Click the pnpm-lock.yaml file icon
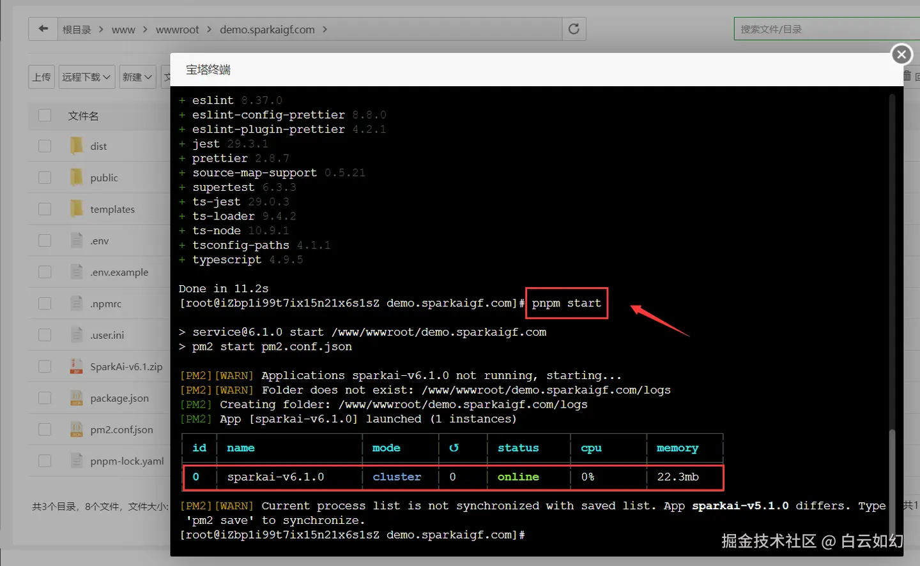 coord(77,460)
